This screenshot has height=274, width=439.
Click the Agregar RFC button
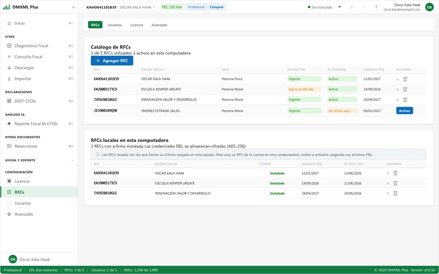click(x=112, y=61)
